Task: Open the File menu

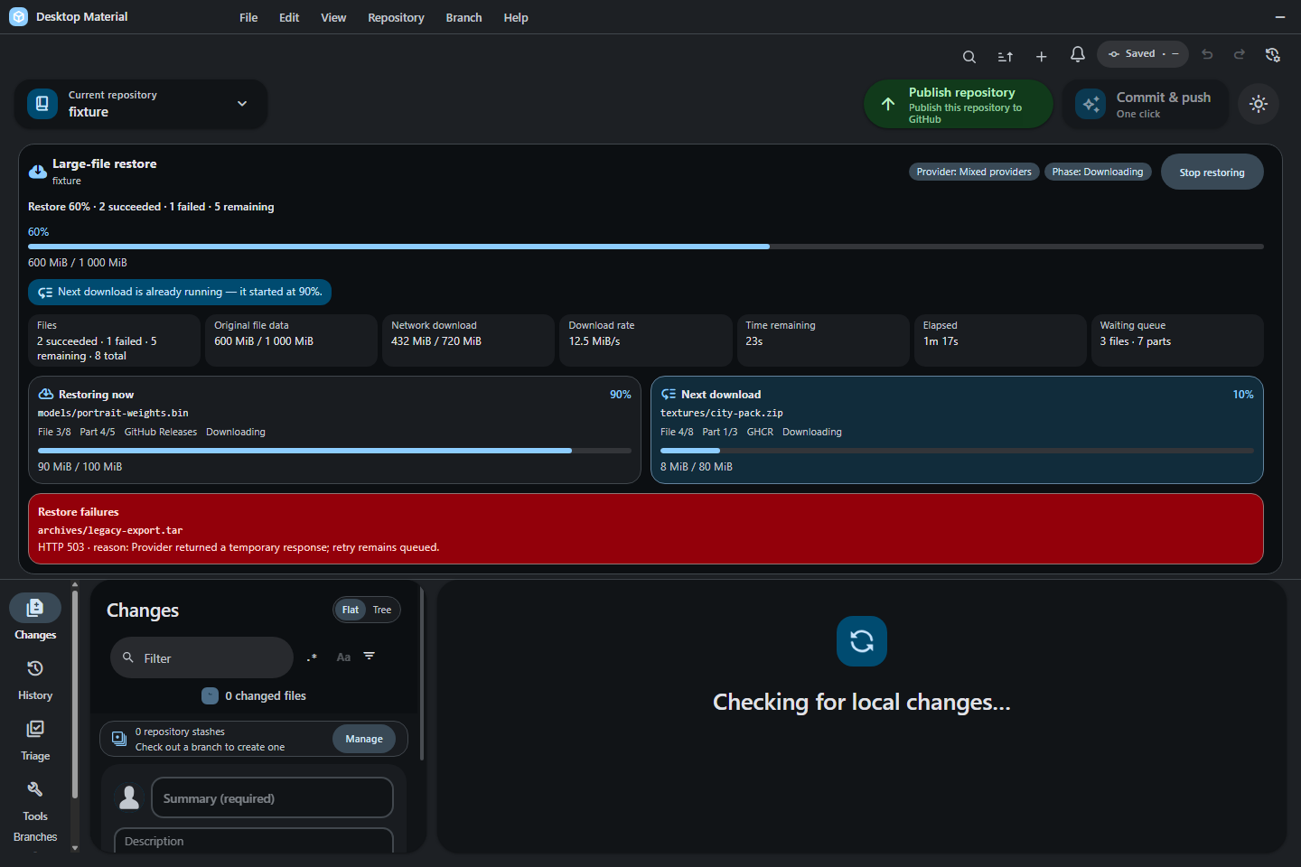Action: (x=248, y=17)
